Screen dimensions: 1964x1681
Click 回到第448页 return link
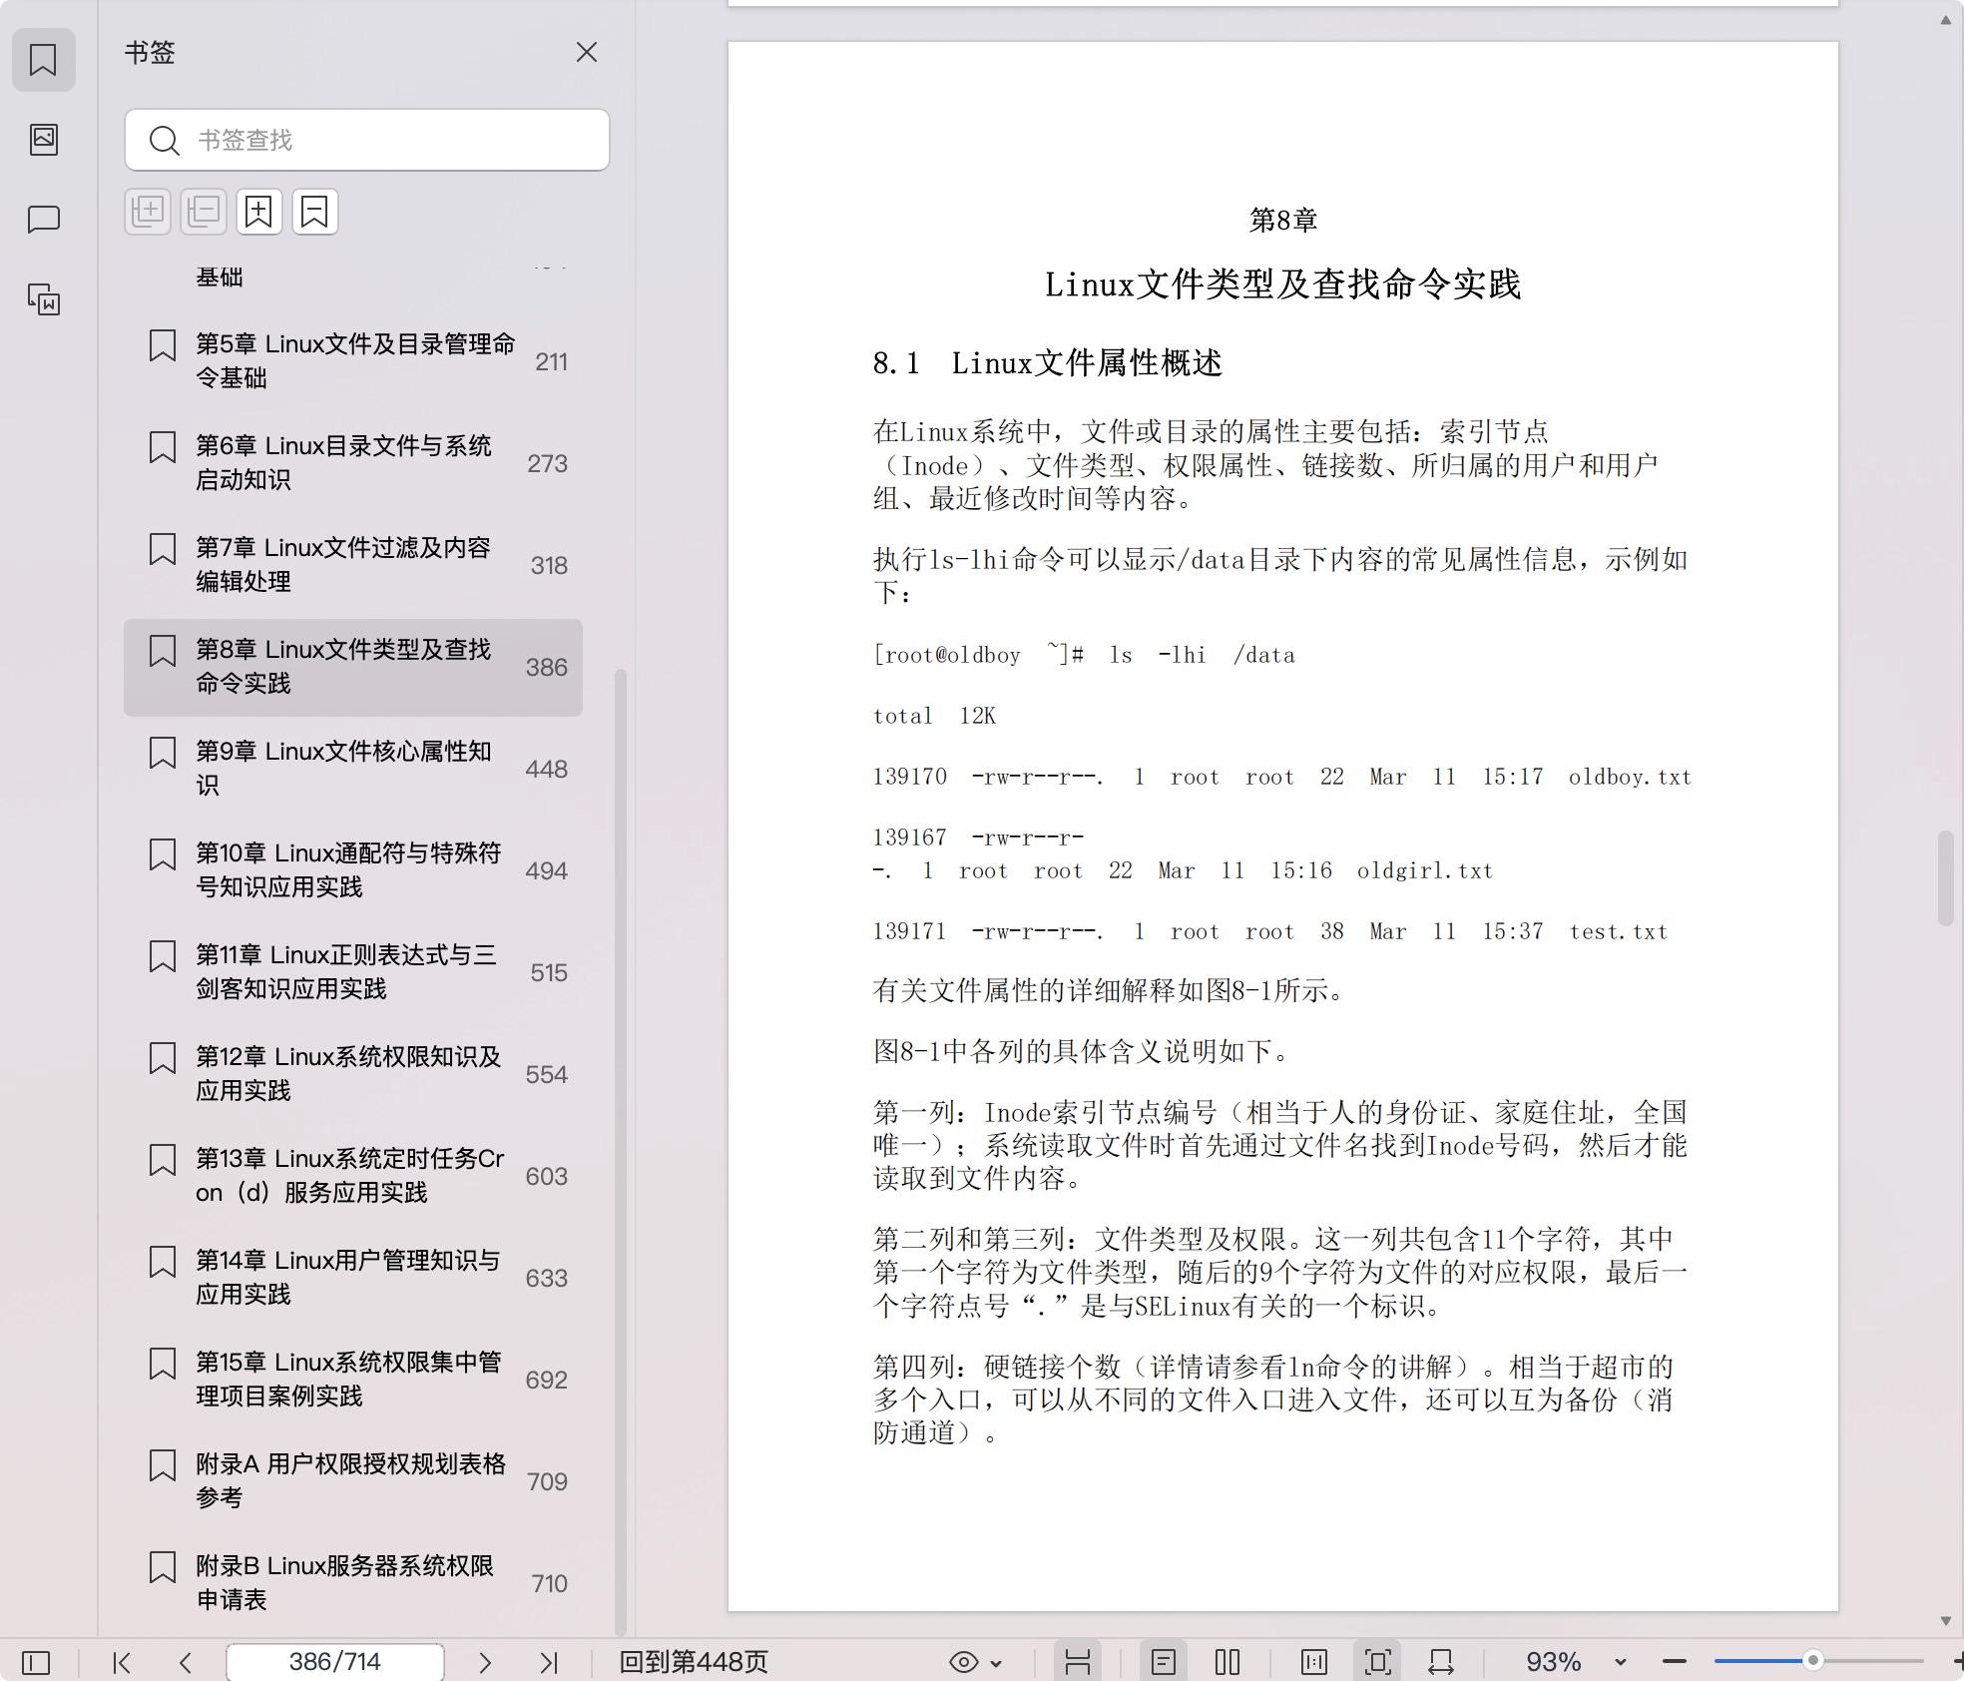[x=694, y=1662]
